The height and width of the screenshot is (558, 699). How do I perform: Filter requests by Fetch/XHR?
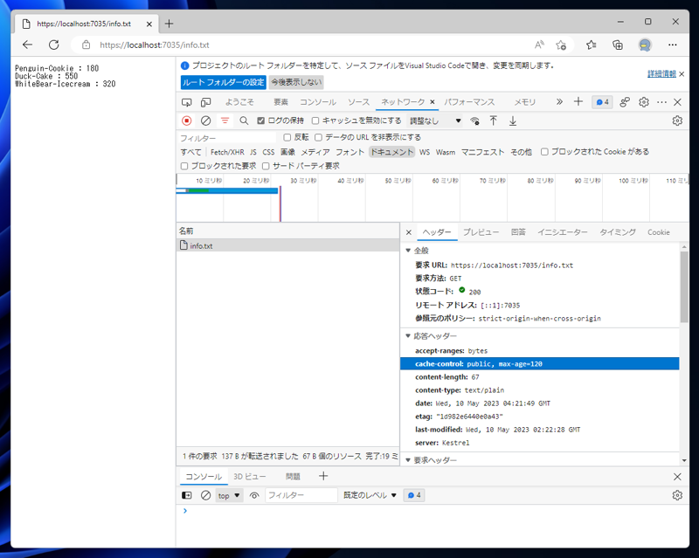tap(227, 152)
